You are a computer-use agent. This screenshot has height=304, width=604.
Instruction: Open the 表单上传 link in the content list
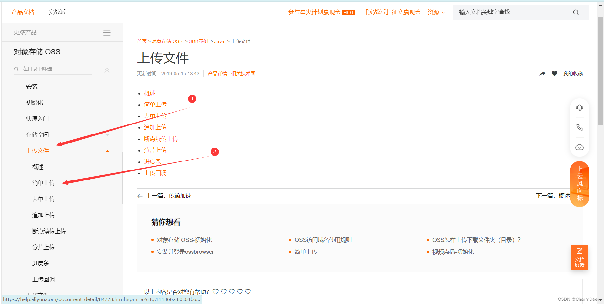[x=155, y=116]
